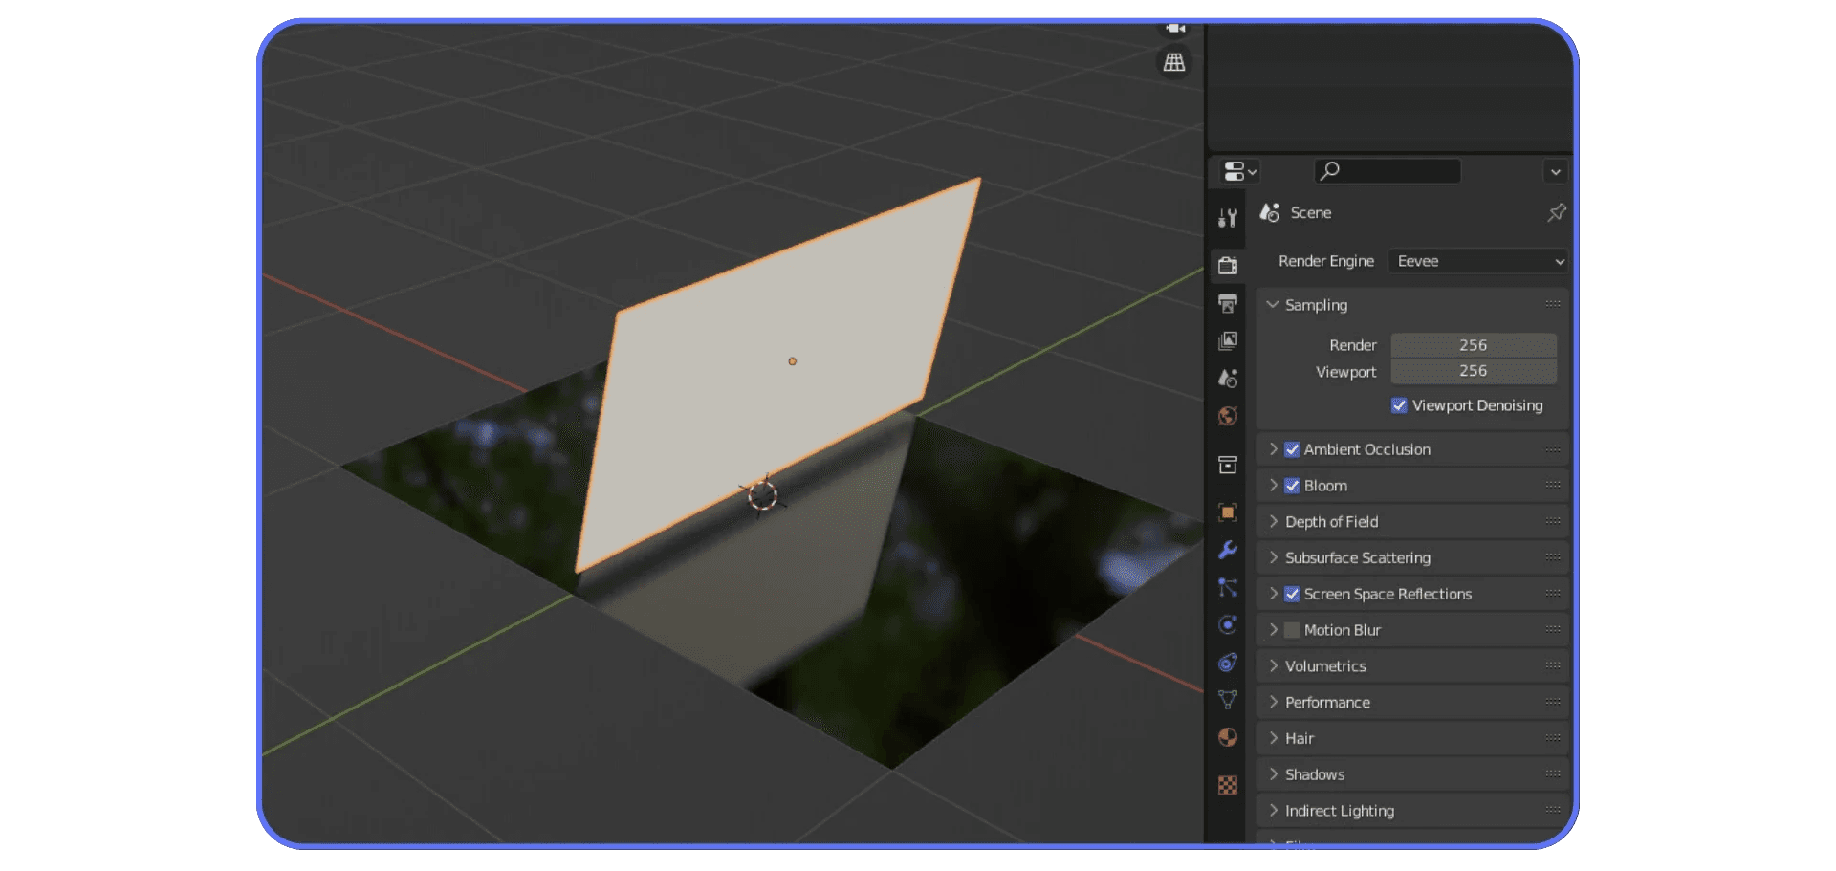Image resolution: width=1836 pixels, height=871 pixels.
Task: Open the Material properties sphere icon
Action: click(x=1228, y=737)
